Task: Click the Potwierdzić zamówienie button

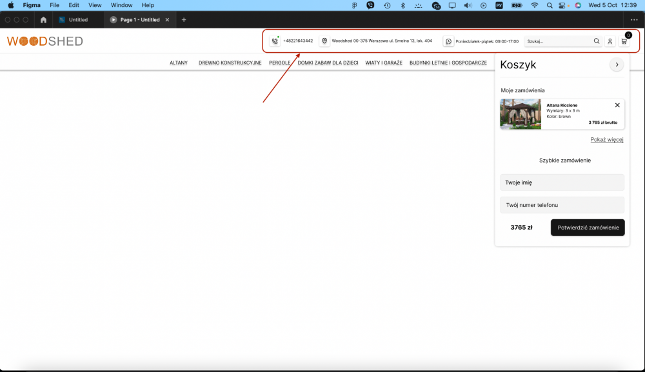Action: coord(587,228)
